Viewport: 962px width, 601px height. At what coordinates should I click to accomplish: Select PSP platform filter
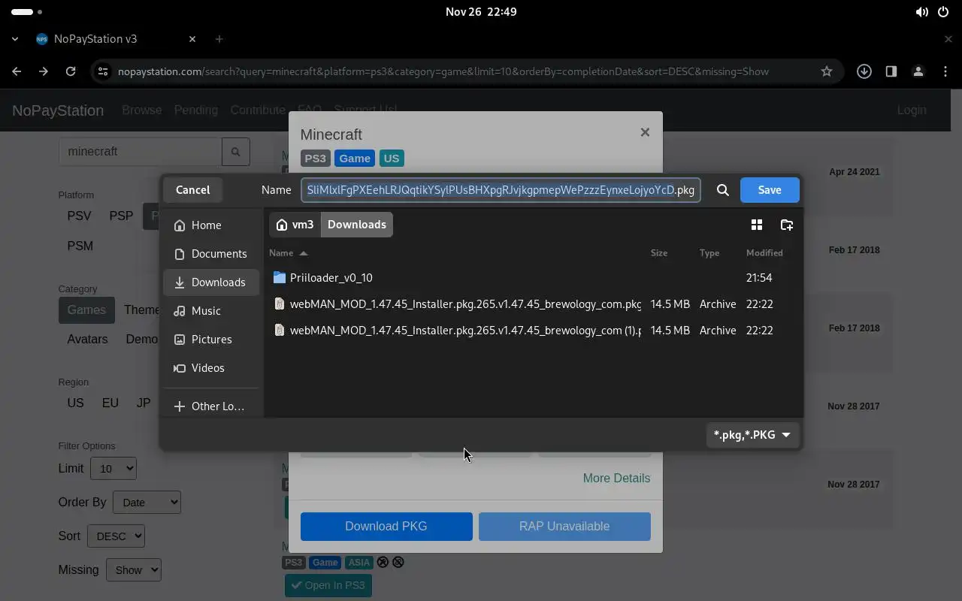coord(121,216)
